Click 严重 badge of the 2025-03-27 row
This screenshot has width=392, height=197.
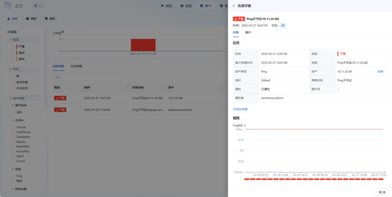click(x=60, y=98)
